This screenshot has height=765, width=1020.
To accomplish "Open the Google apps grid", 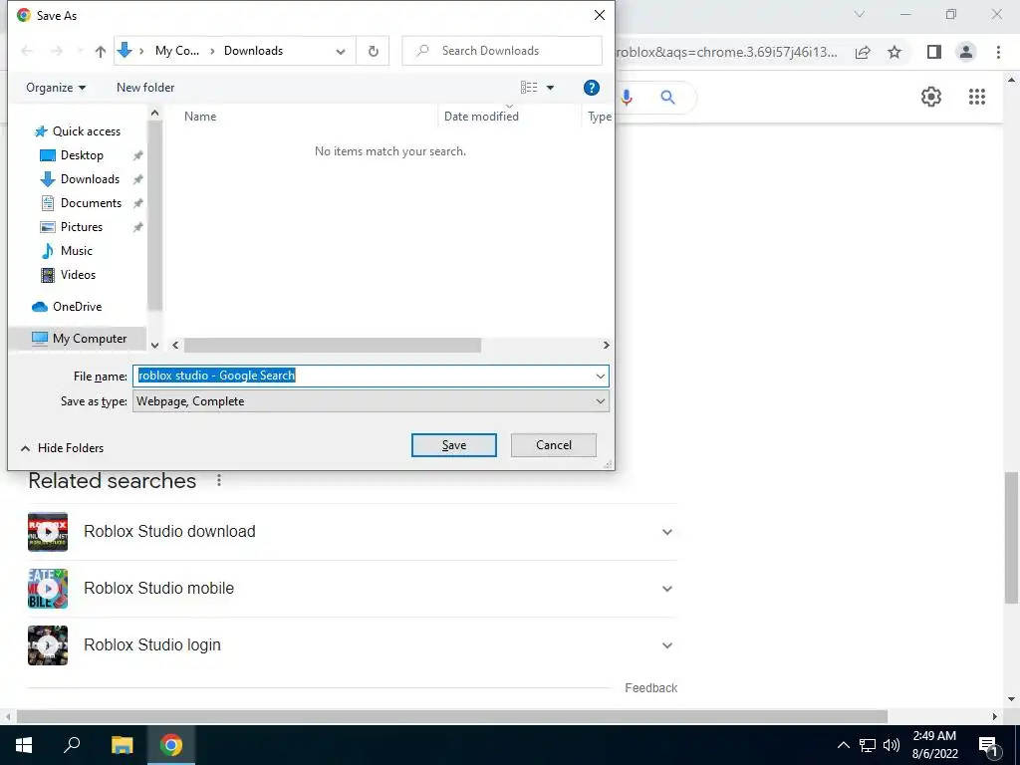I will click(x=976, y=97).
